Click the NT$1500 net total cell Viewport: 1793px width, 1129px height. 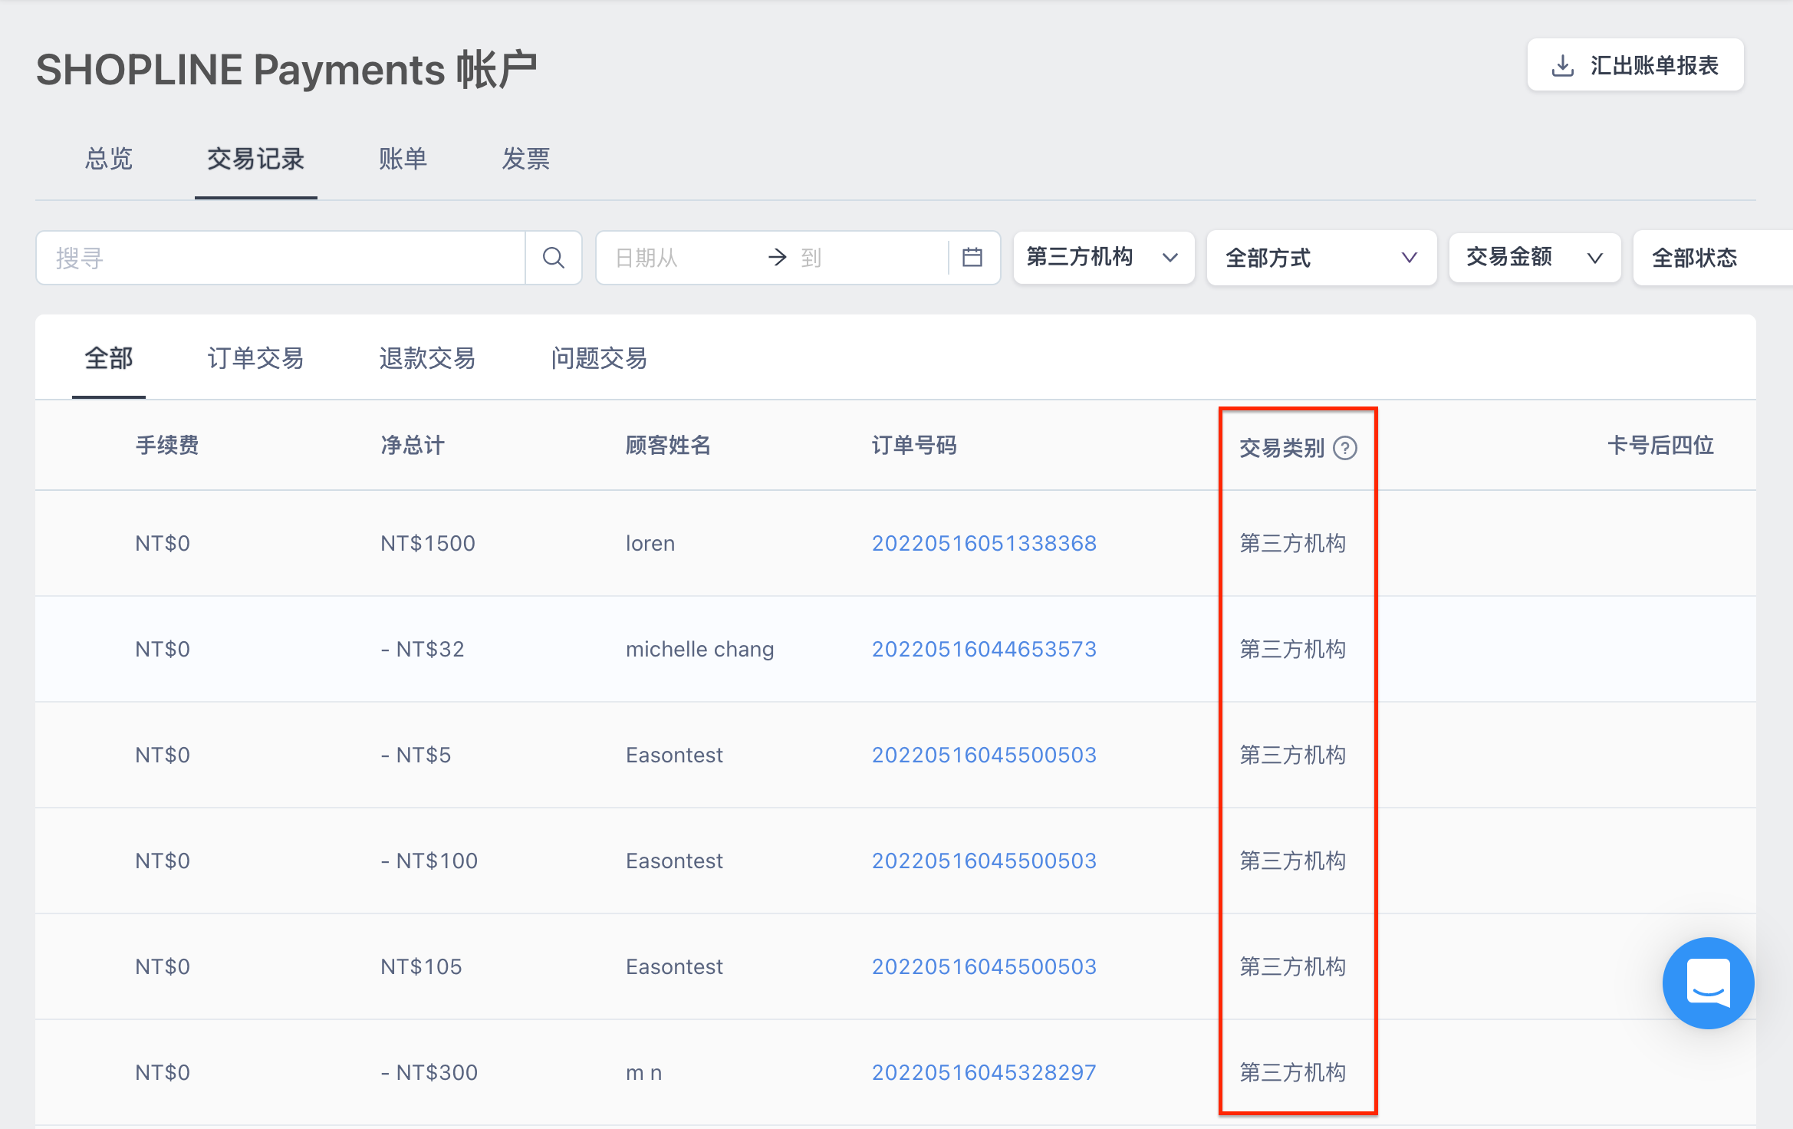[x=428, y=544]
